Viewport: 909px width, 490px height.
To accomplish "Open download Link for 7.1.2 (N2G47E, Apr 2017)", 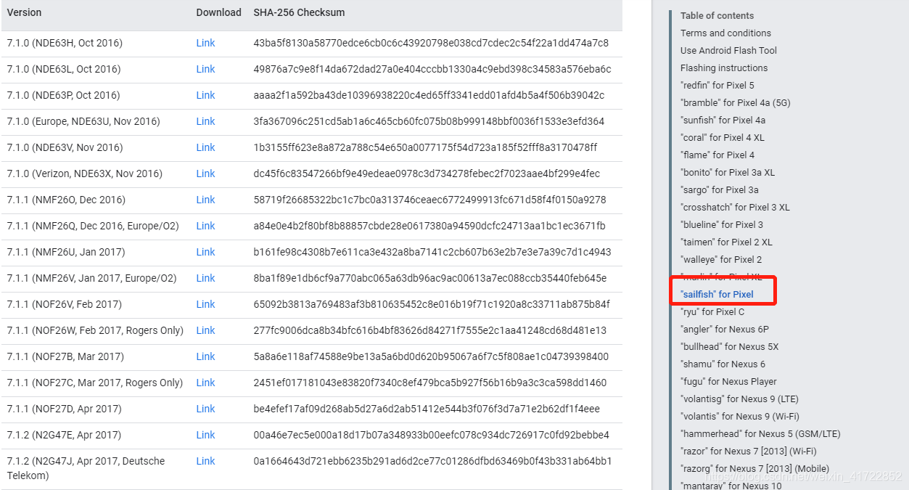I will (x=205, y=435).
